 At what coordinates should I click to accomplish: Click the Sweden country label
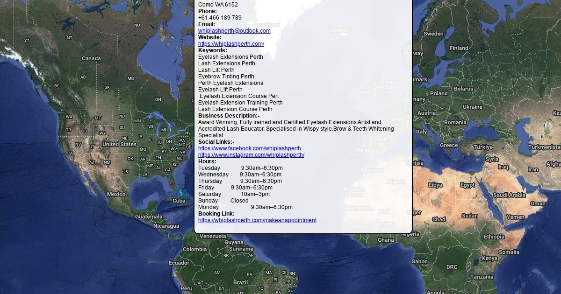(433, 34)
